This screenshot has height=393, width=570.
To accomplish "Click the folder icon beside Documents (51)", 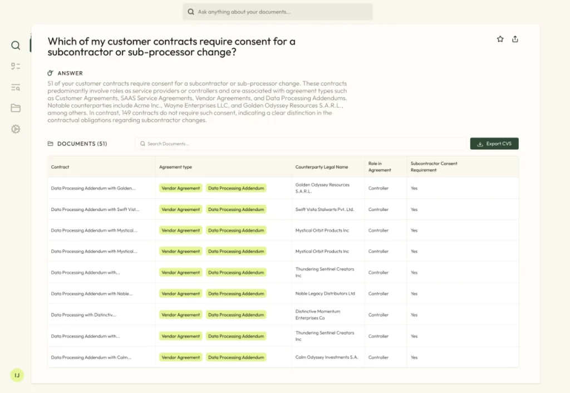I will pos(51,144).
